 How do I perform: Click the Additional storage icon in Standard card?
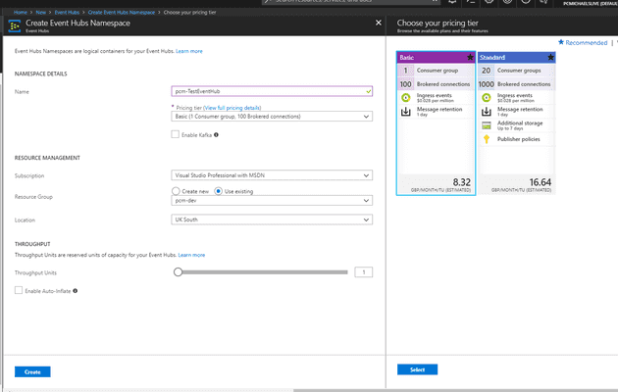pos(487,125)
